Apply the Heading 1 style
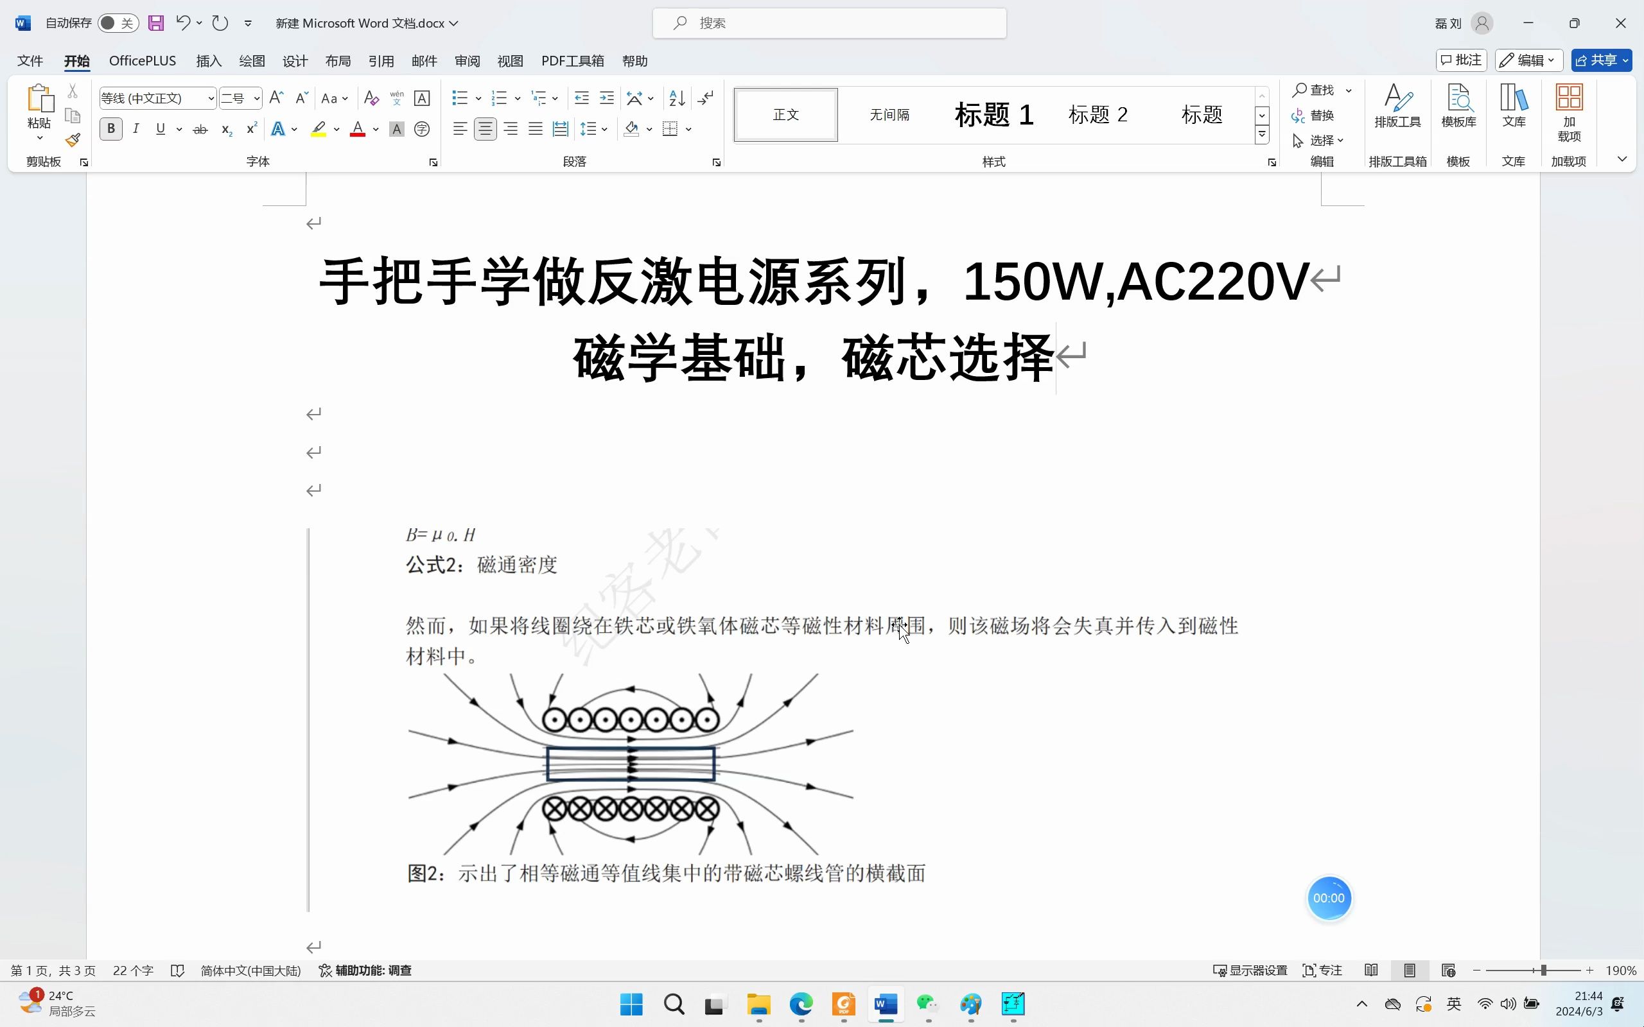1644x1027 pixels. 994,115
